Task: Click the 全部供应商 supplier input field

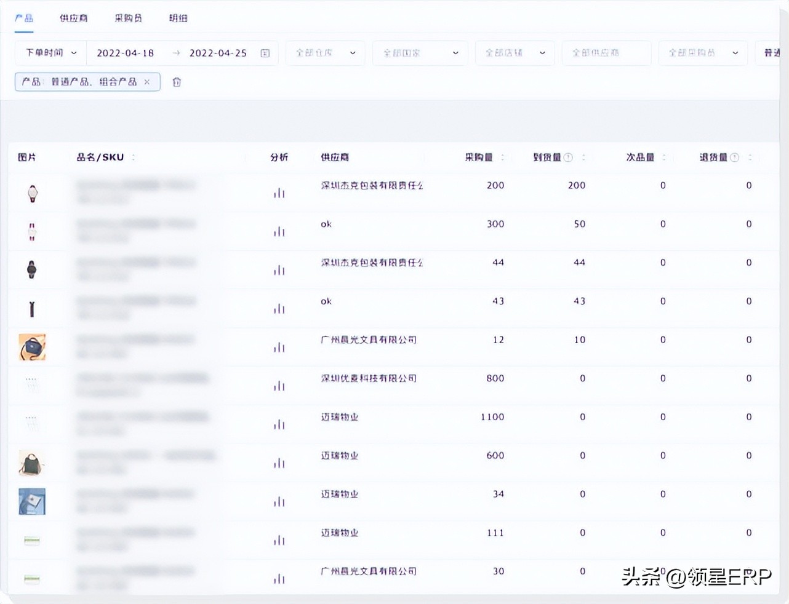Action: 606,54
